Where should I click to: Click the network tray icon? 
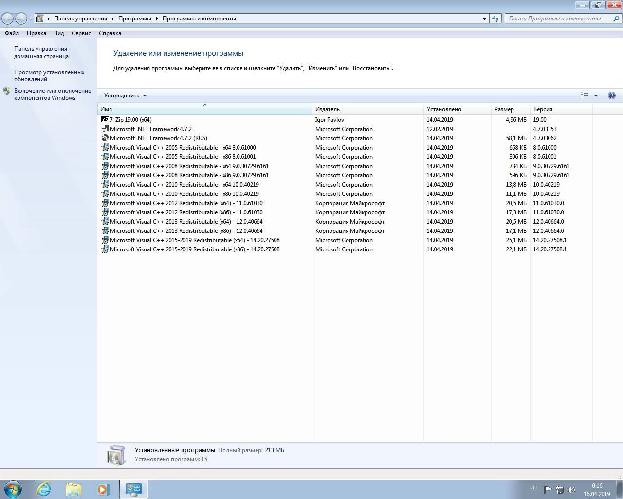pos(560,490)
